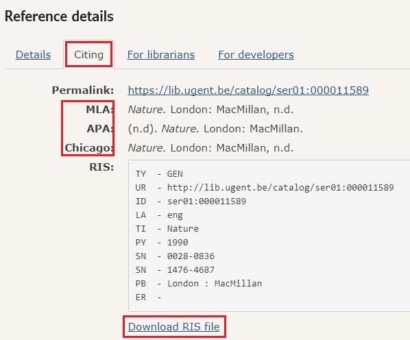Click RIS line LA - eng

tap(159, 215)
